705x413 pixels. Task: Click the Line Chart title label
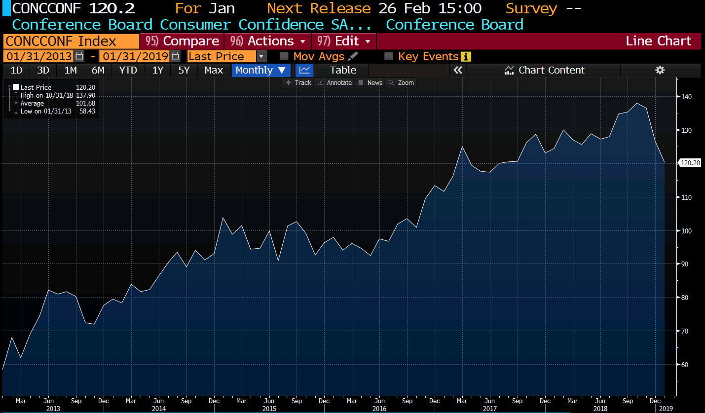tap(659, 41)
